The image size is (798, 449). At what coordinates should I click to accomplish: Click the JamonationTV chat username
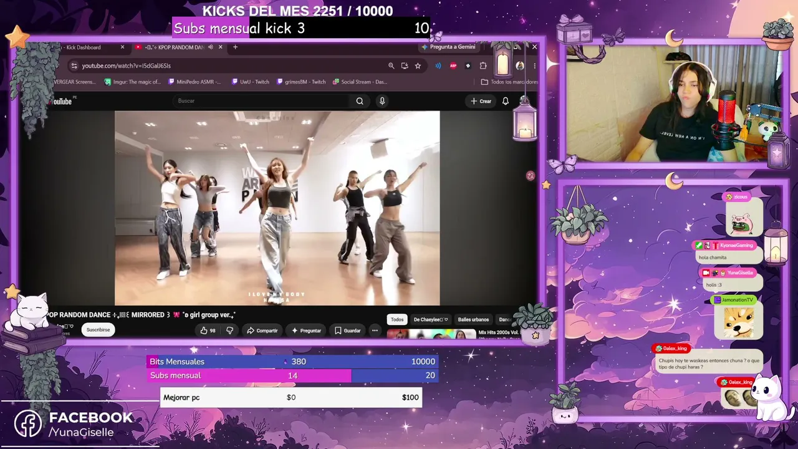click(738, 300)
